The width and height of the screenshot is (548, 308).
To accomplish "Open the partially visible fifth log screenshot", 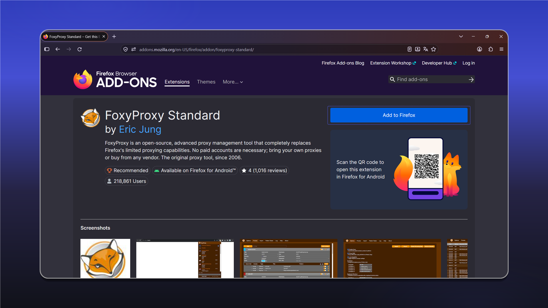I will tap(457, 258).
